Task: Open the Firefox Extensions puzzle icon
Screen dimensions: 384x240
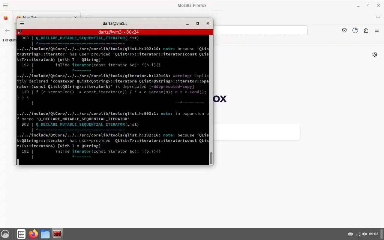Action: [x=366, y=30]
